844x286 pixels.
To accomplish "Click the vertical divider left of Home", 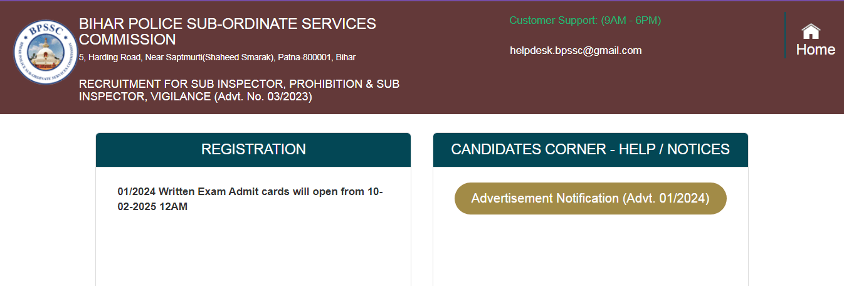I will click(785, 35).
